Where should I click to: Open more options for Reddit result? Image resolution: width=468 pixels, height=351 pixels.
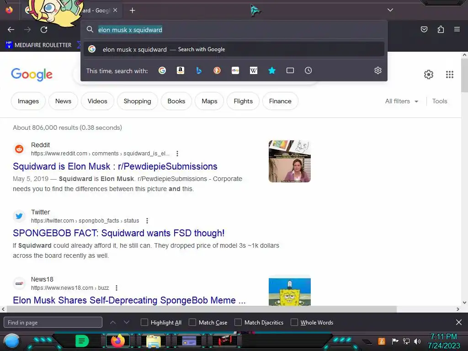177,154
